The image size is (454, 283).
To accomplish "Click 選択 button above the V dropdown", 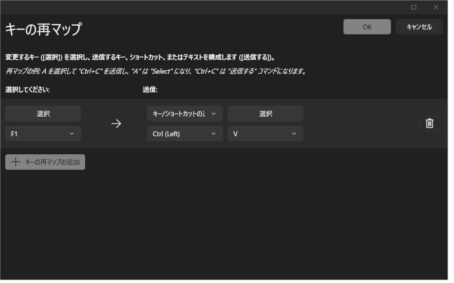I will click(x=266, y=114).
